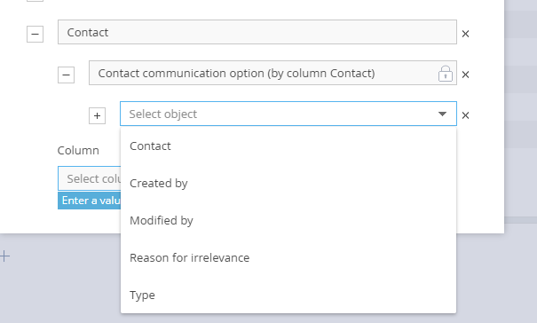The height and width of the screenshot is (323, 537).
Task: Collapse the Contact communication option level
Action: pos(66,75)
